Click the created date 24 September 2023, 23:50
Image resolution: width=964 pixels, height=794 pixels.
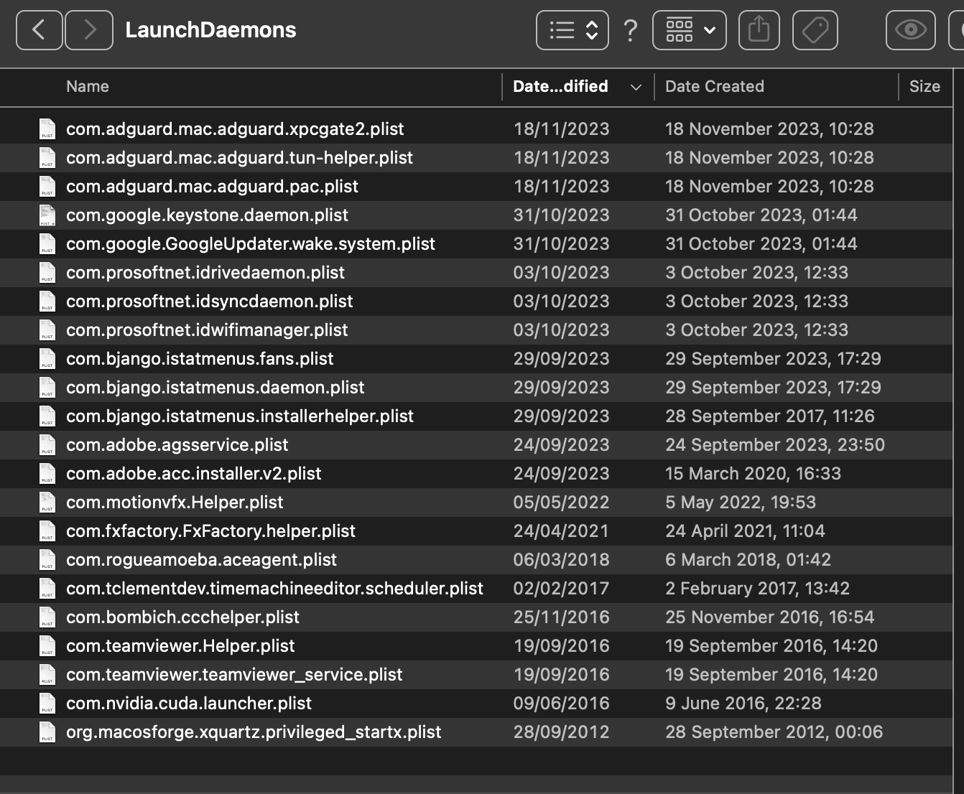coord(775,445)
